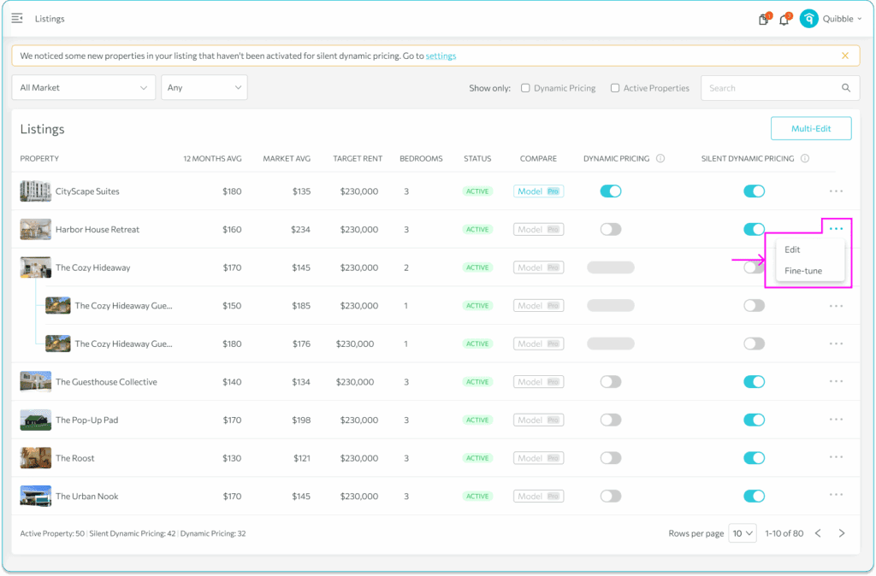Sort by Market Avg column header
The width and height of the screenshot is (876, 576).
click(x=286, y=158)
